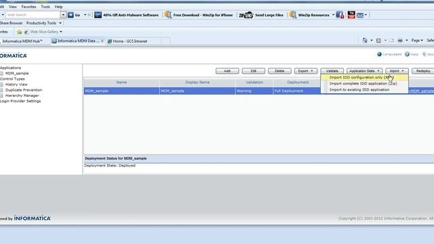
Task: Click the Add button
Action: pyautogui.click(x=227, y=71)
